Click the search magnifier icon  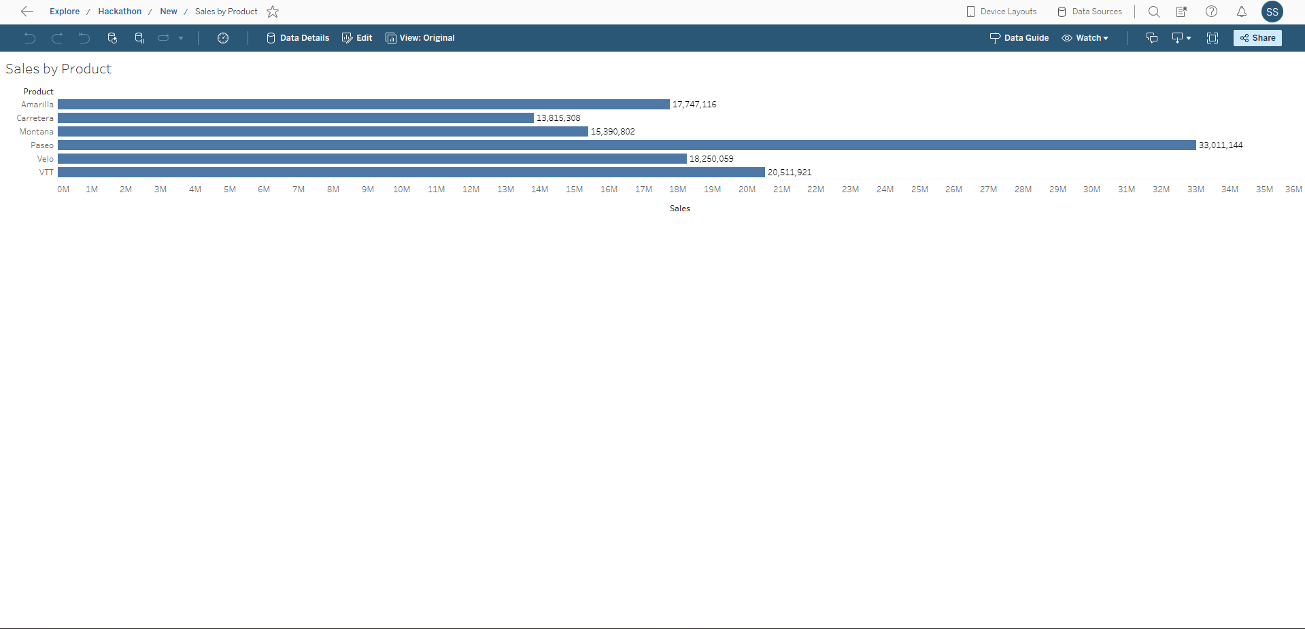pyautogui.click(x=1154, y=12)
